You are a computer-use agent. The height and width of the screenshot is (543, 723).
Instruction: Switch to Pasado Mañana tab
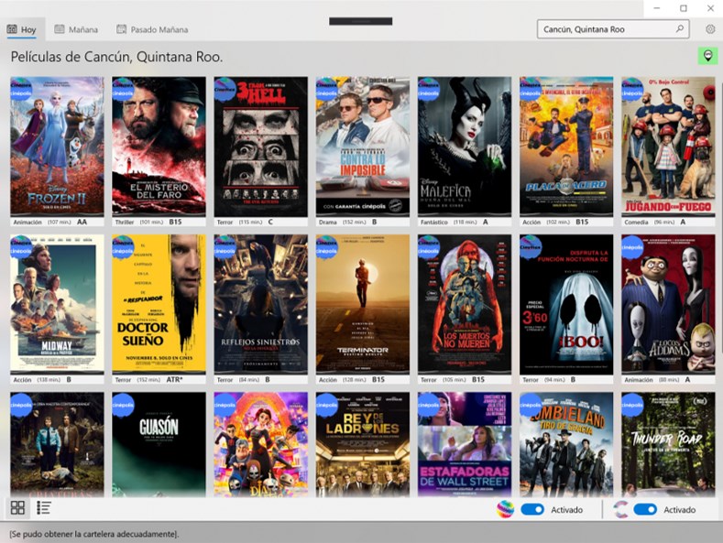152,29
